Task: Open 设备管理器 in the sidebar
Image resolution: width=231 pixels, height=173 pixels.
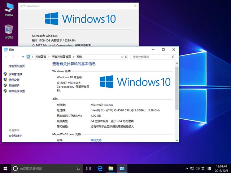Action: point(15,74)
